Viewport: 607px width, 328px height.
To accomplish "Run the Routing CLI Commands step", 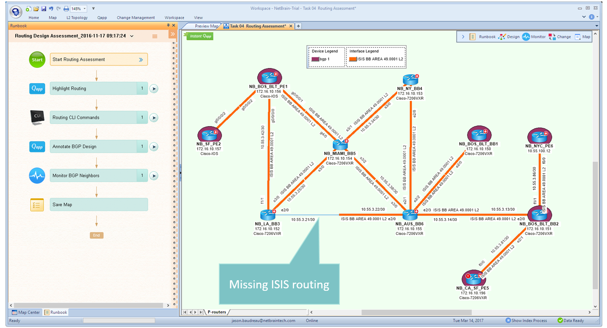I will point(154,118).
